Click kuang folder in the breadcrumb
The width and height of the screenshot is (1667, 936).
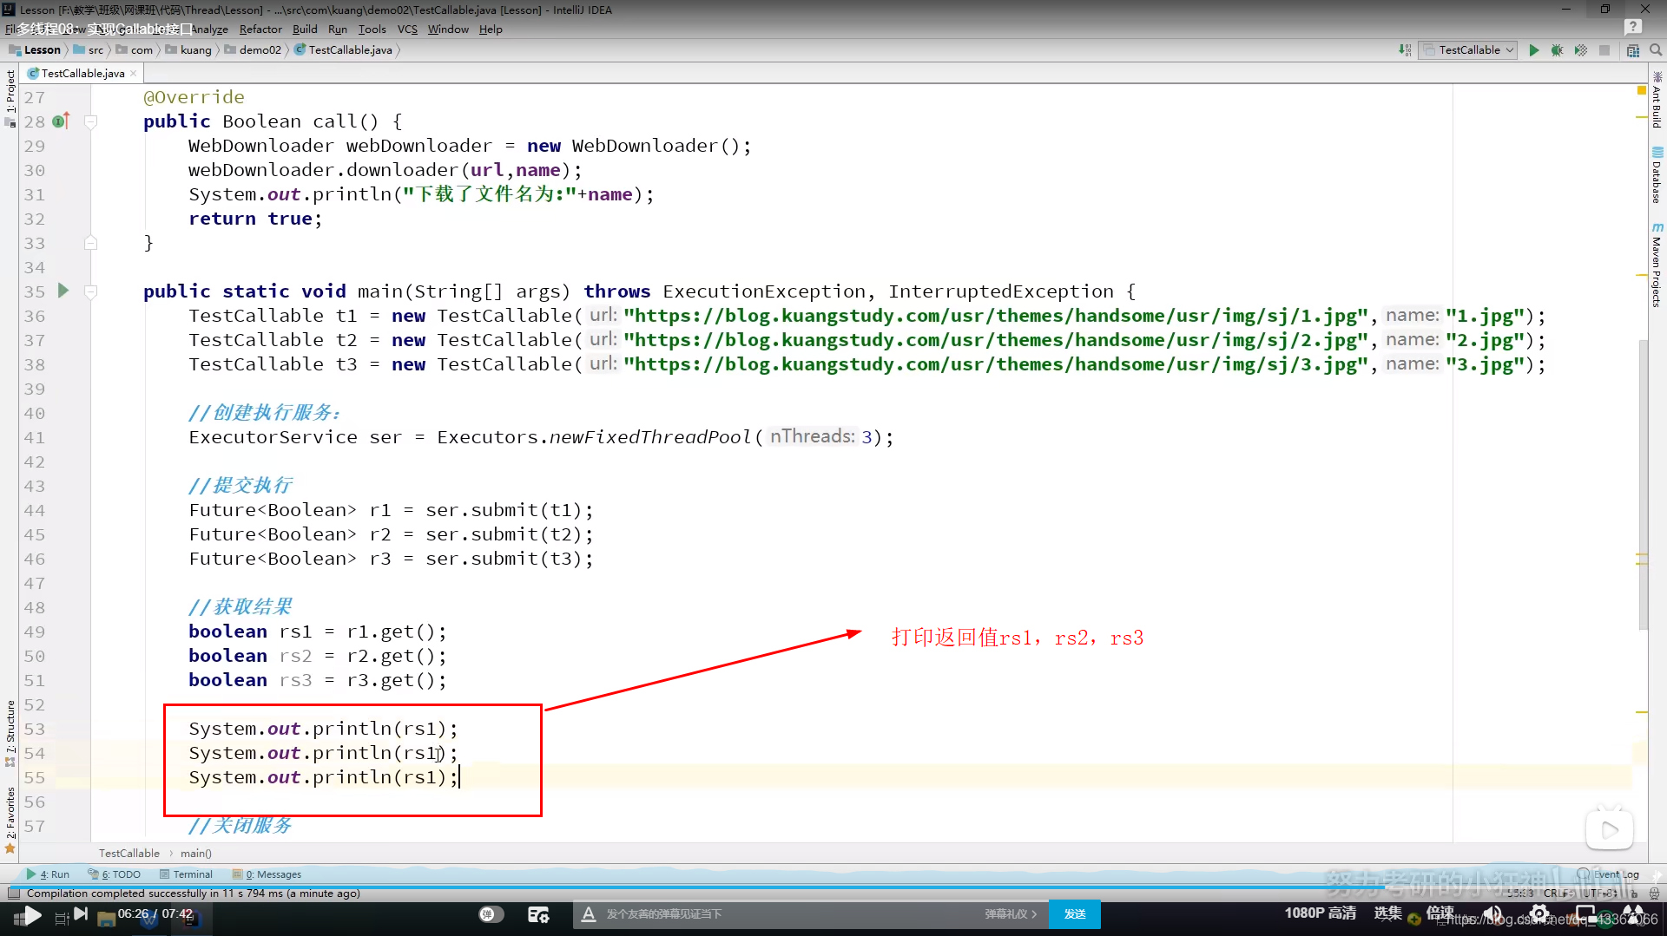[x=188, y=50]
